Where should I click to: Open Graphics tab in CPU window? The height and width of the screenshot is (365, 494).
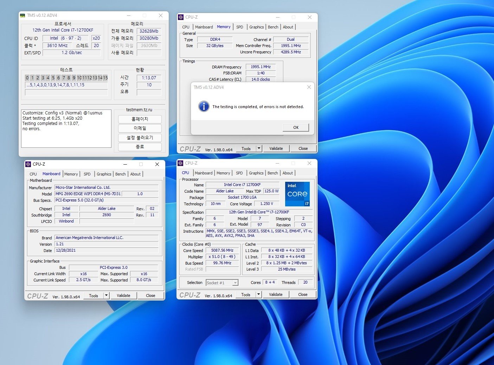pos(256,173)
